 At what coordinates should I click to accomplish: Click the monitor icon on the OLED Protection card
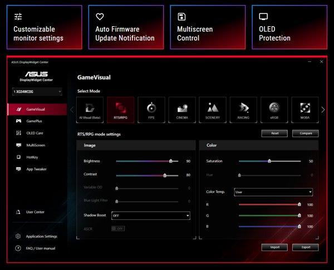click(x=263, y=17)
